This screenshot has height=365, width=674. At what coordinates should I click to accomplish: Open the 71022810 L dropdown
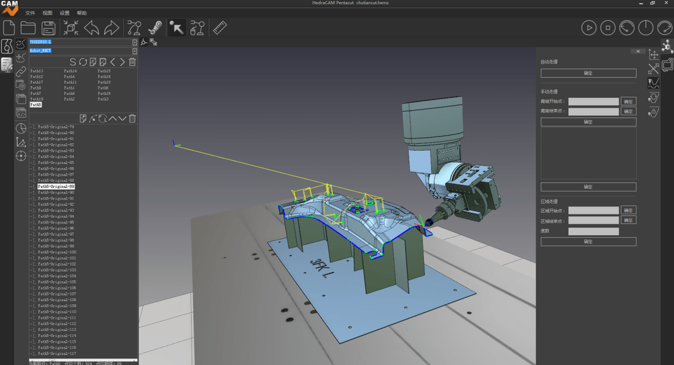point(134,42)
